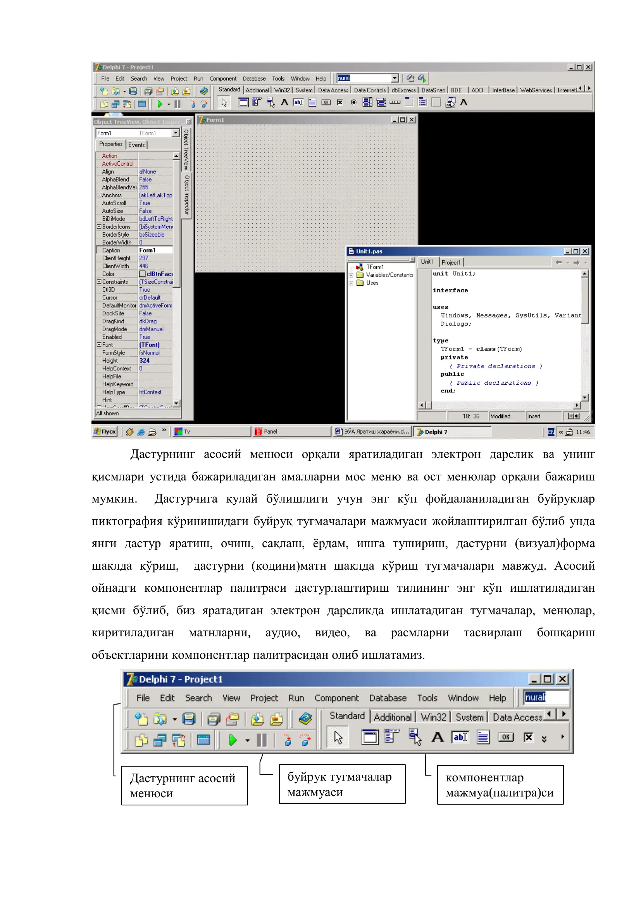
Task: Open Form1 TForm1 object selector dropdown
Action: tap(176, 133)
